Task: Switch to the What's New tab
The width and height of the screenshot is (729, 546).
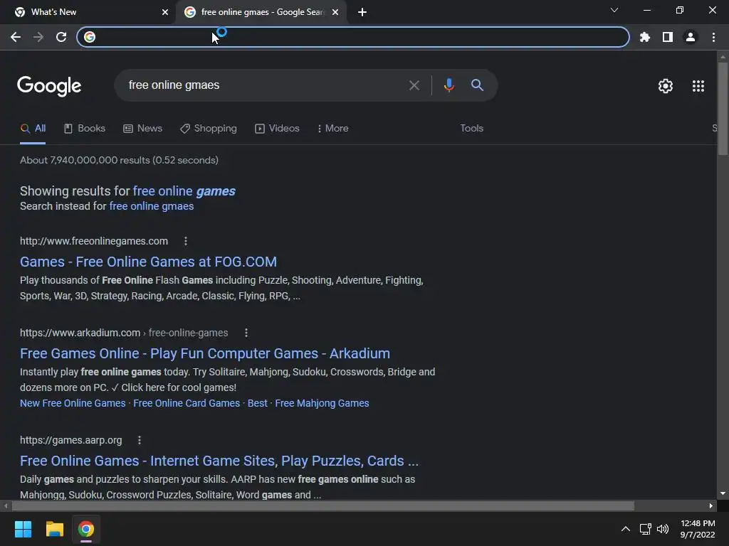Action: pos(88,12)
